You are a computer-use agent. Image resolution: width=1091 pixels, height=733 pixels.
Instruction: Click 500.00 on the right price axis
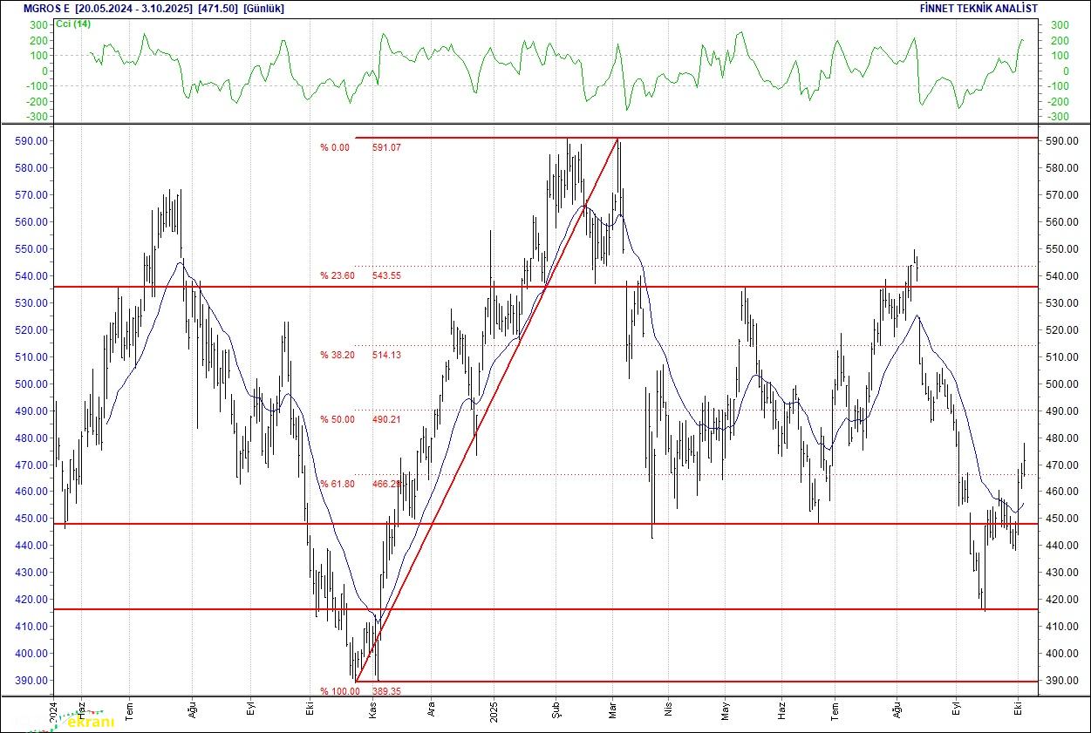1062,384
